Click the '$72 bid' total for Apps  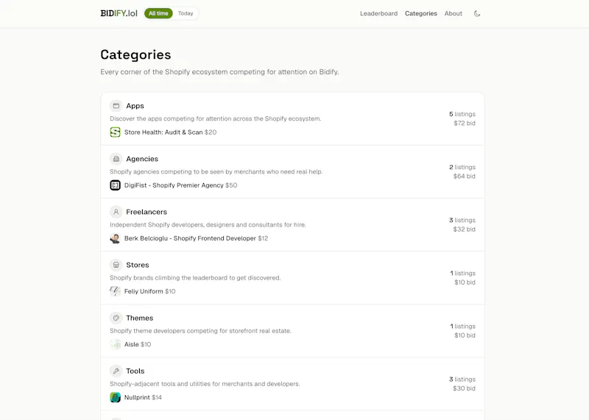pos(465,123)
